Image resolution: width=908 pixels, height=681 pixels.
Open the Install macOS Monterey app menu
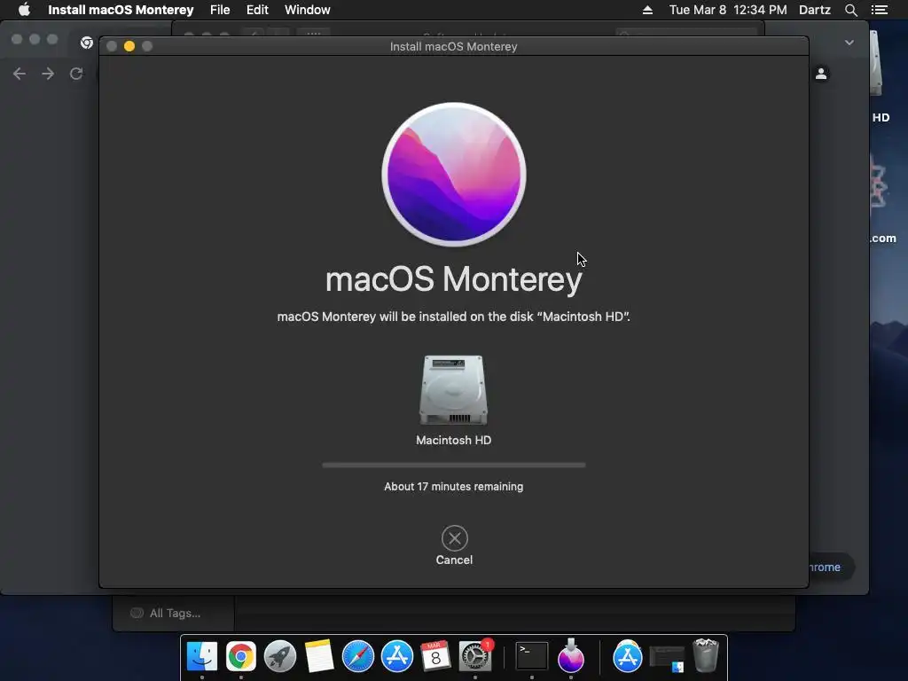121,10
